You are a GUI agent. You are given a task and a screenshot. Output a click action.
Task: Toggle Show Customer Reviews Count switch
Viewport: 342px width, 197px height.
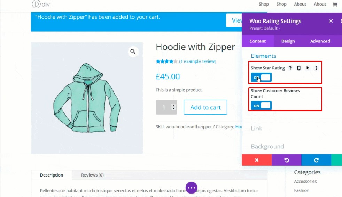(261, 106)
